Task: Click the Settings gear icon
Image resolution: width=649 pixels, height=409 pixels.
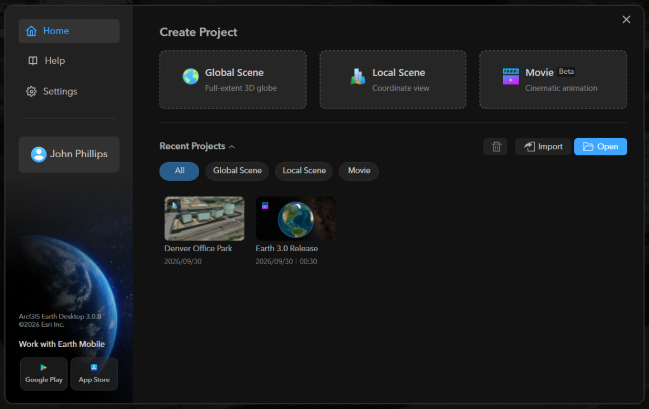Action: coord(31,92)
